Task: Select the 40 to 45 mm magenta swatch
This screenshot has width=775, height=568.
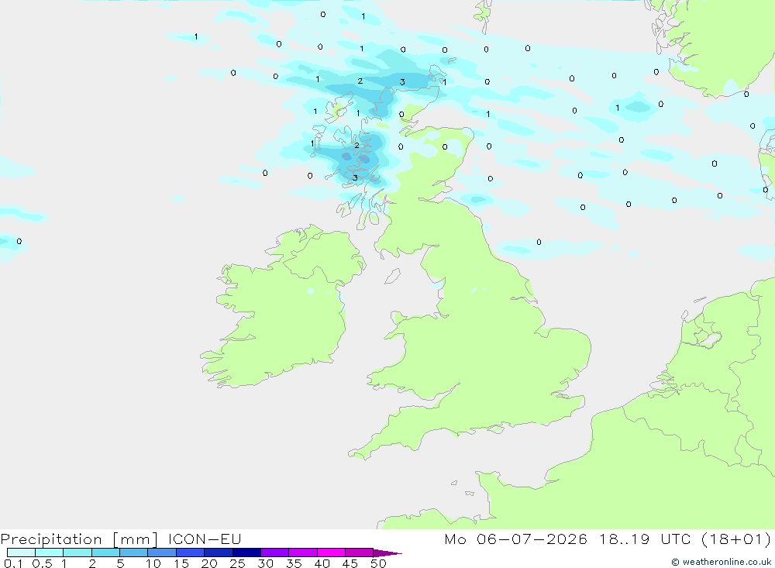Action: [331, 553]
